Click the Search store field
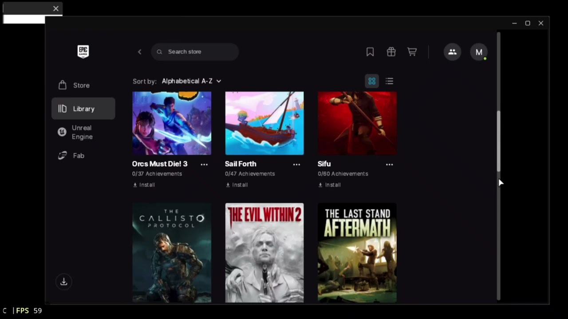 click(195, 52)
